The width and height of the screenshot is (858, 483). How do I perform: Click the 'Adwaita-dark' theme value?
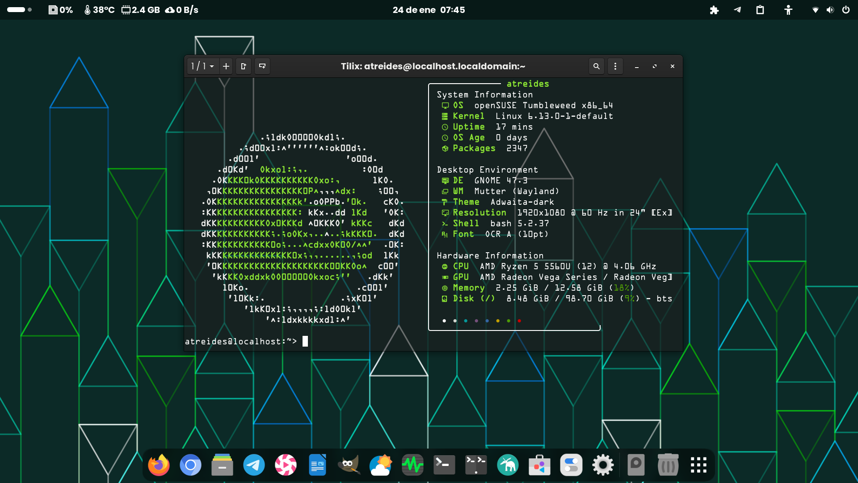(522, 202)
